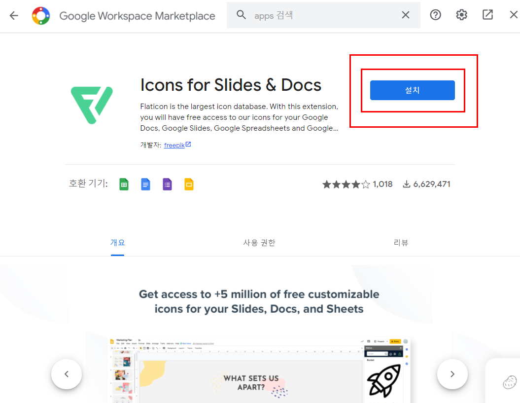Viewport: 520px width, 403px height.
Task: Select the 개요 overview tab
Action: [x=117, y=243]
